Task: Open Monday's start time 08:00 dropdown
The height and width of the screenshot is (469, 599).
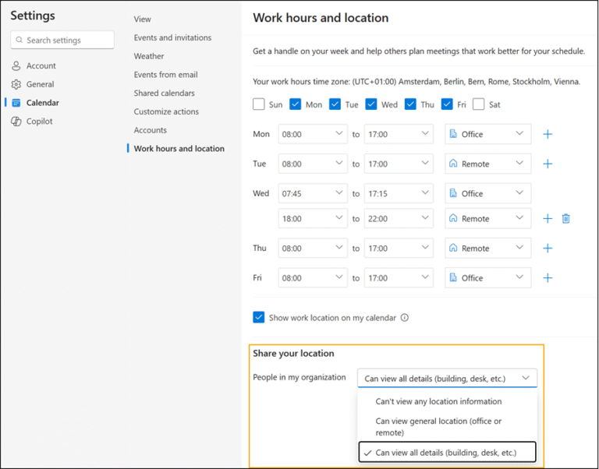Action: coord(312,134)
